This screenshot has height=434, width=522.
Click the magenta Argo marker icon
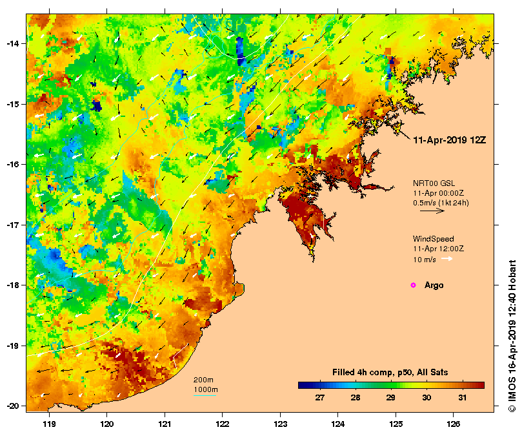[413, 285]
